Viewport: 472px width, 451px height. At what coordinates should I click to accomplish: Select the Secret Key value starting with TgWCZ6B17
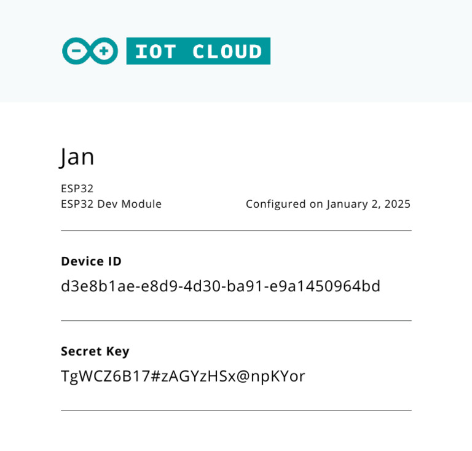[183, 376]
